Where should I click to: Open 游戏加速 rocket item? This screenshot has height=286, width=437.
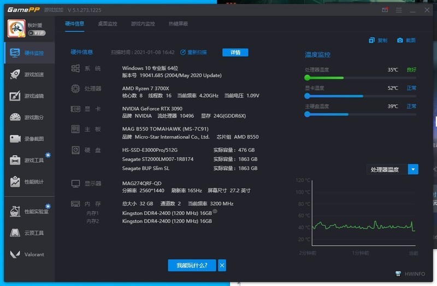pos(29,74)
